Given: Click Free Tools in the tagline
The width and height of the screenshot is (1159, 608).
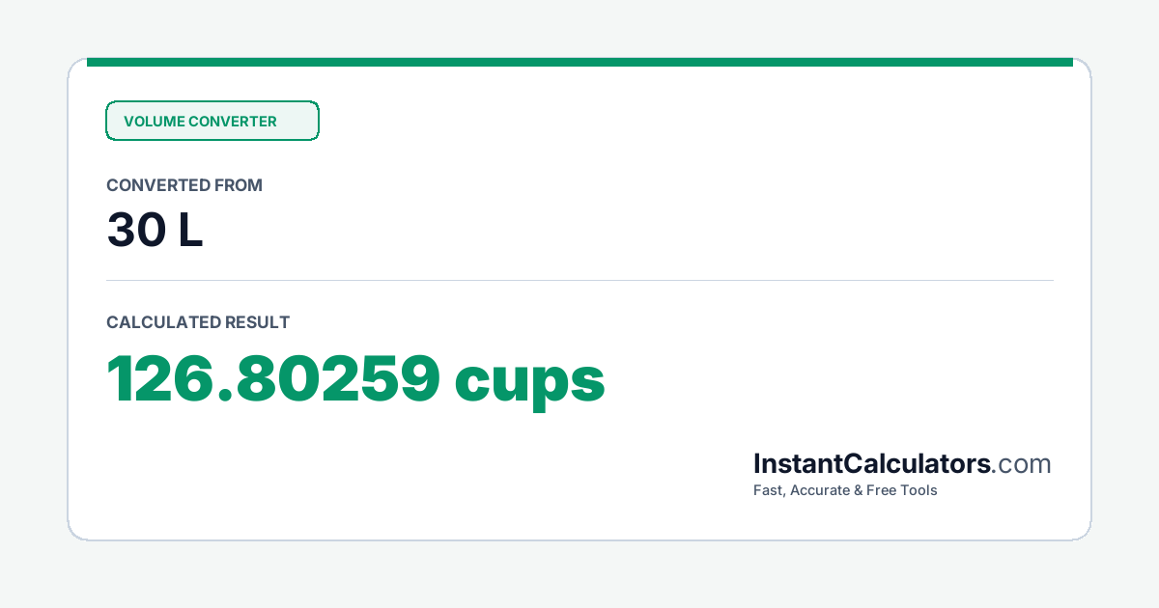Looking at the screenshot, I should [903, 490].
